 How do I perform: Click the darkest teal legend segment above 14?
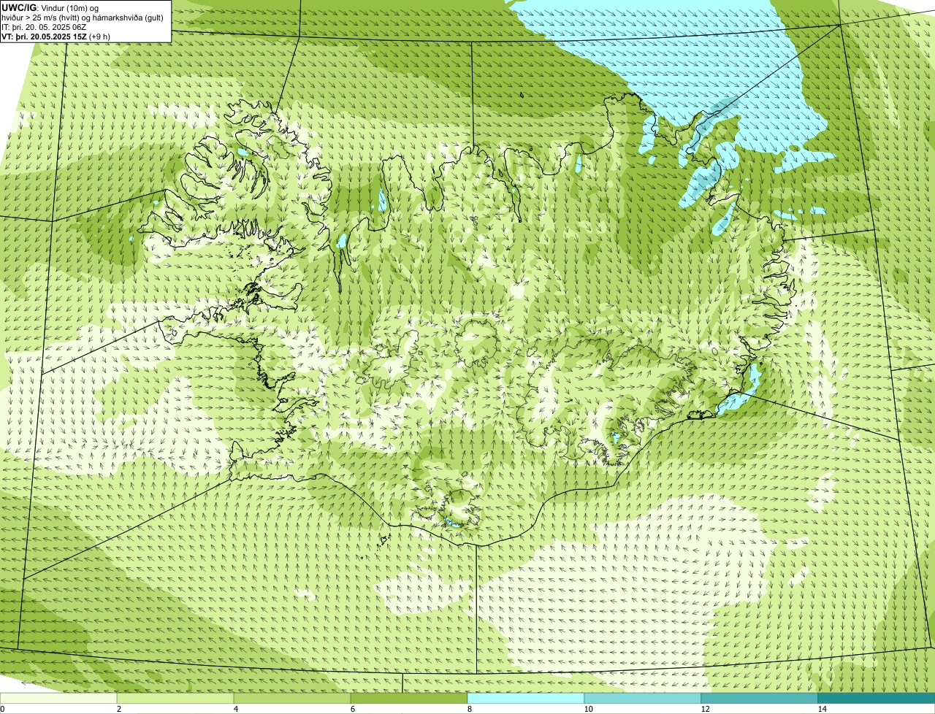point(877,698)
